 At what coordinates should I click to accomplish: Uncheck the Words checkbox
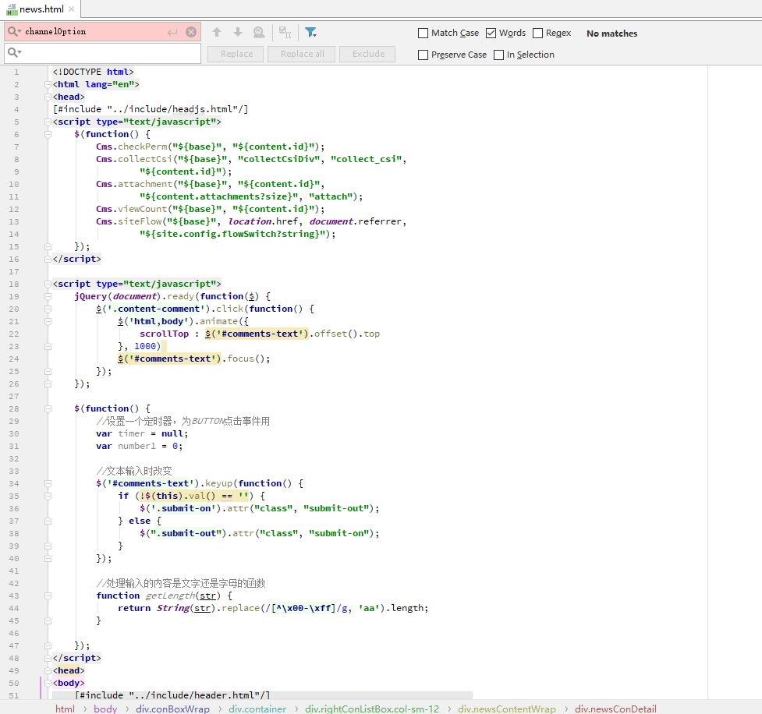click(491, 33)
